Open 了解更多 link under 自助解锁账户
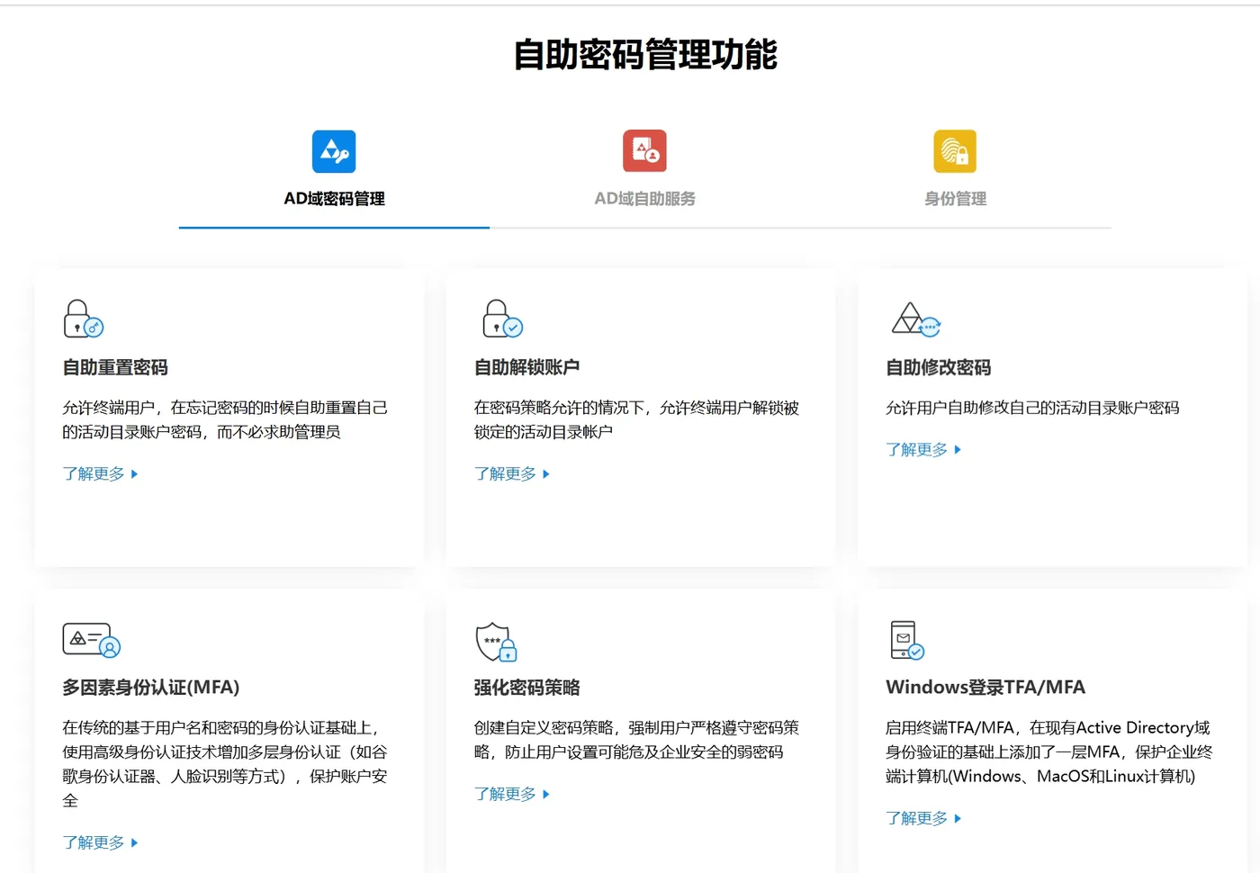 [x=512, y=474]
